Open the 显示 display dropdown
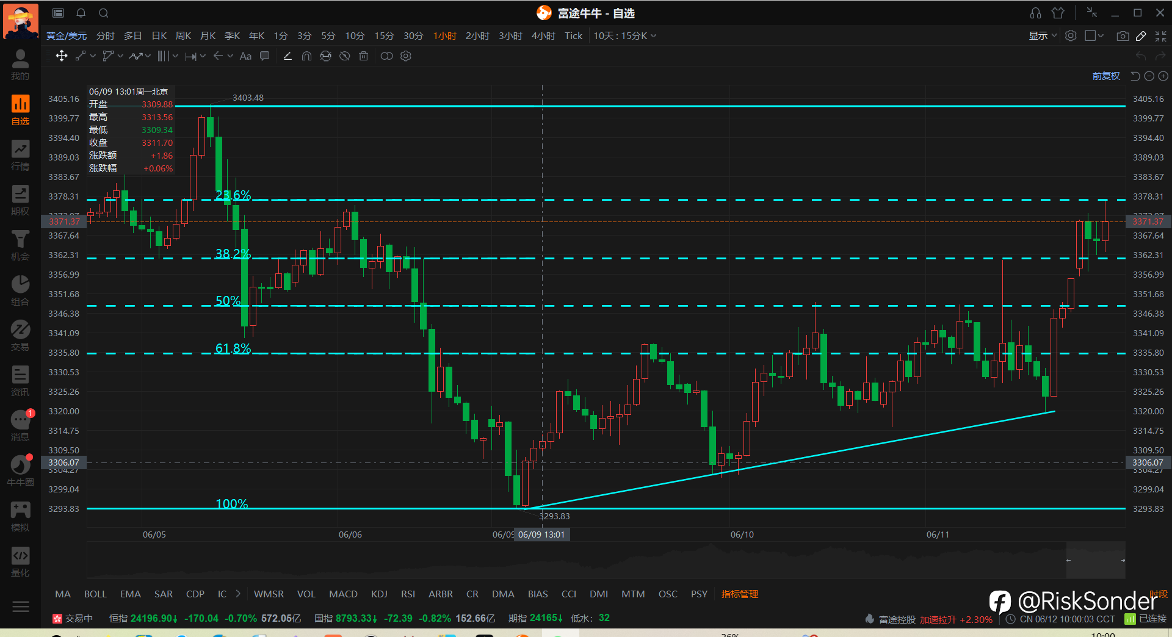The image size is (1172, 637). [x=1043, y=36]
